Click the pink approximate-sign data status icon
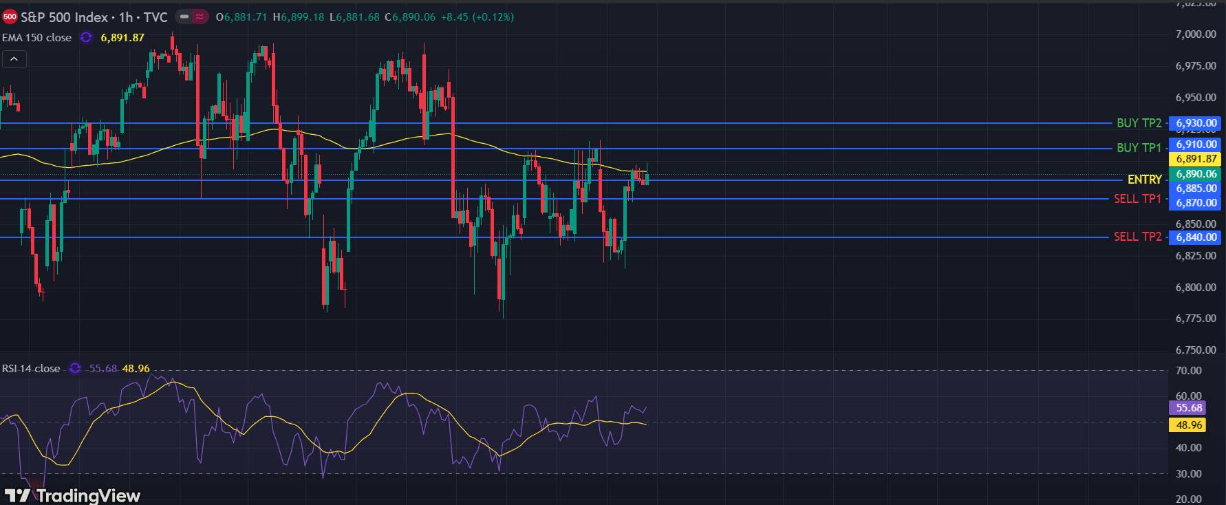The width and height of the screenshot is (1226, 505). (x=200, y=17)
